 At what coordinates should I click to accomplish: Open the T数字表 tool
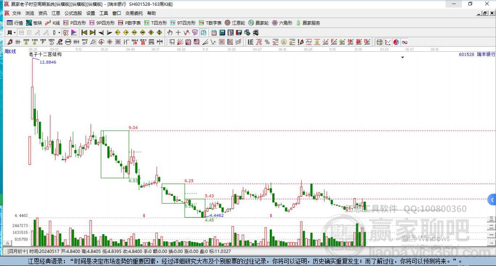[210, 23]
